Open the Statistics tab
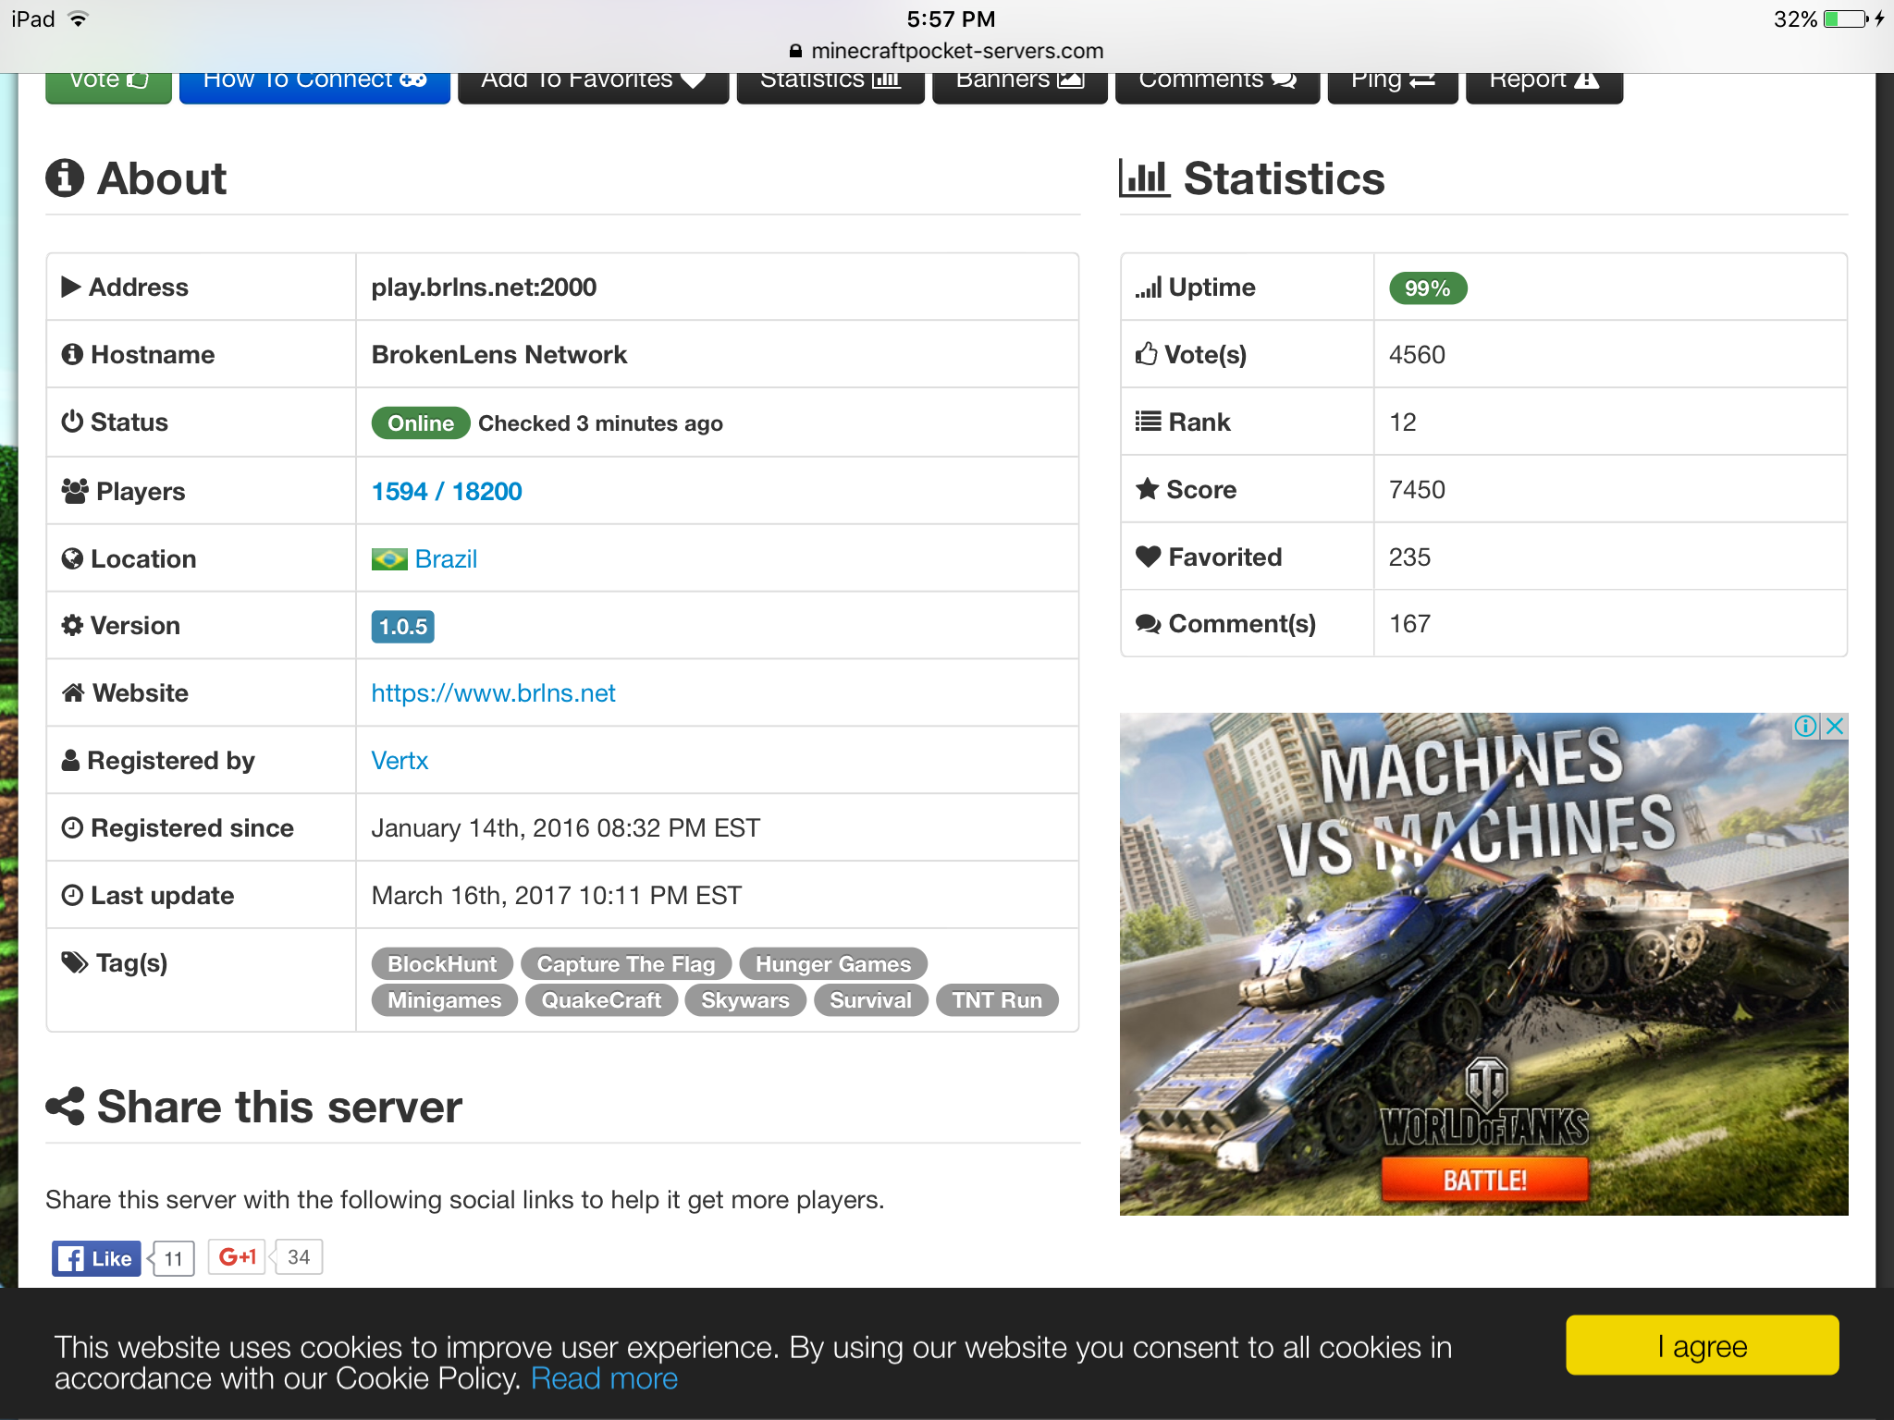The image size is (1894, 1420). [830, 87]
